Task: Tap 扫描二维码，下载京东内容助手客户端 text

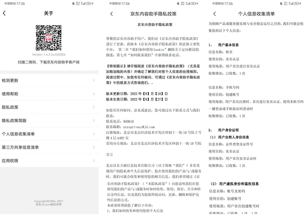Action: (x=49, y=62)
